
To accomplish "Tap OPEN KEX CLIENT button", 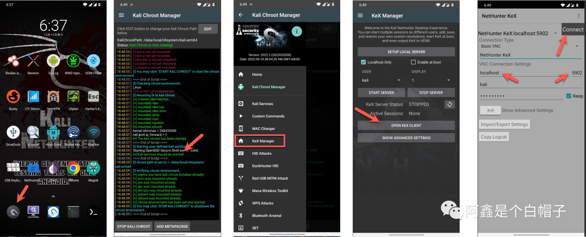I will pos(406,125).
